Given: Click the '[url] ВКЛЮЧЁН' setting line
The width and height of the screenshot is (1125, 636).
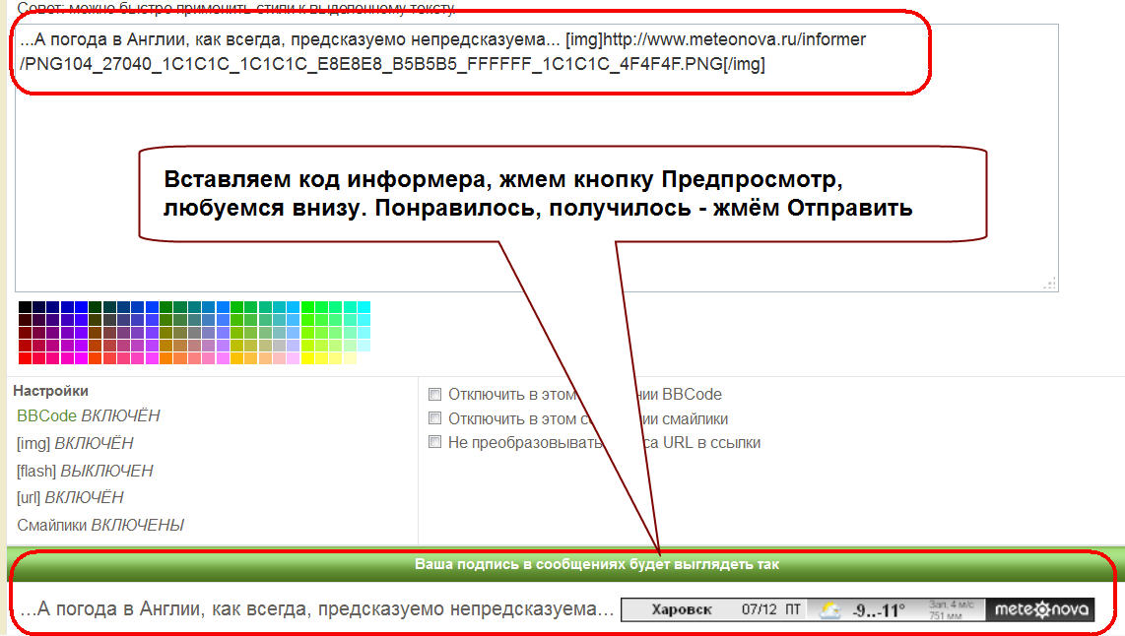Looking at the screenshot, I should pos(70,498).
